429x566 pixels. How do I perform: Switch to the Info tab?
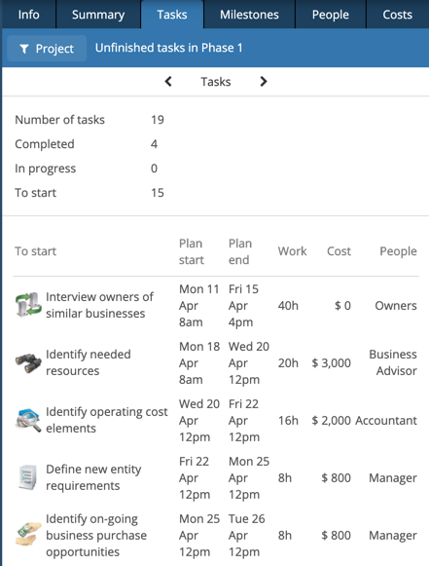(29, 15)
